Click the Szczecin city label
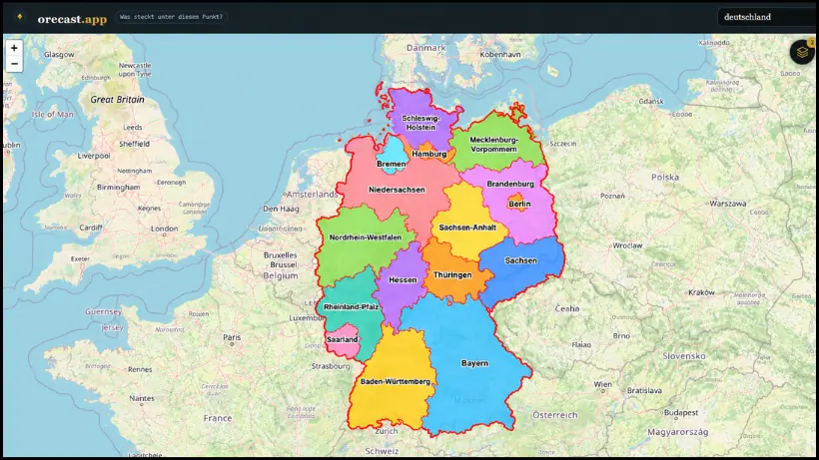The height and width of the screenshot is (460, 819). [x=562, y=144]
